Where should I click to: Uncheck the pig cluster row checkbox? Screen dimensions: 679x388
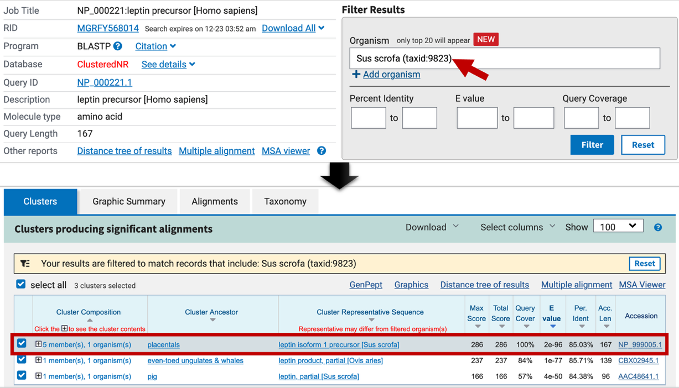[22, 376]
